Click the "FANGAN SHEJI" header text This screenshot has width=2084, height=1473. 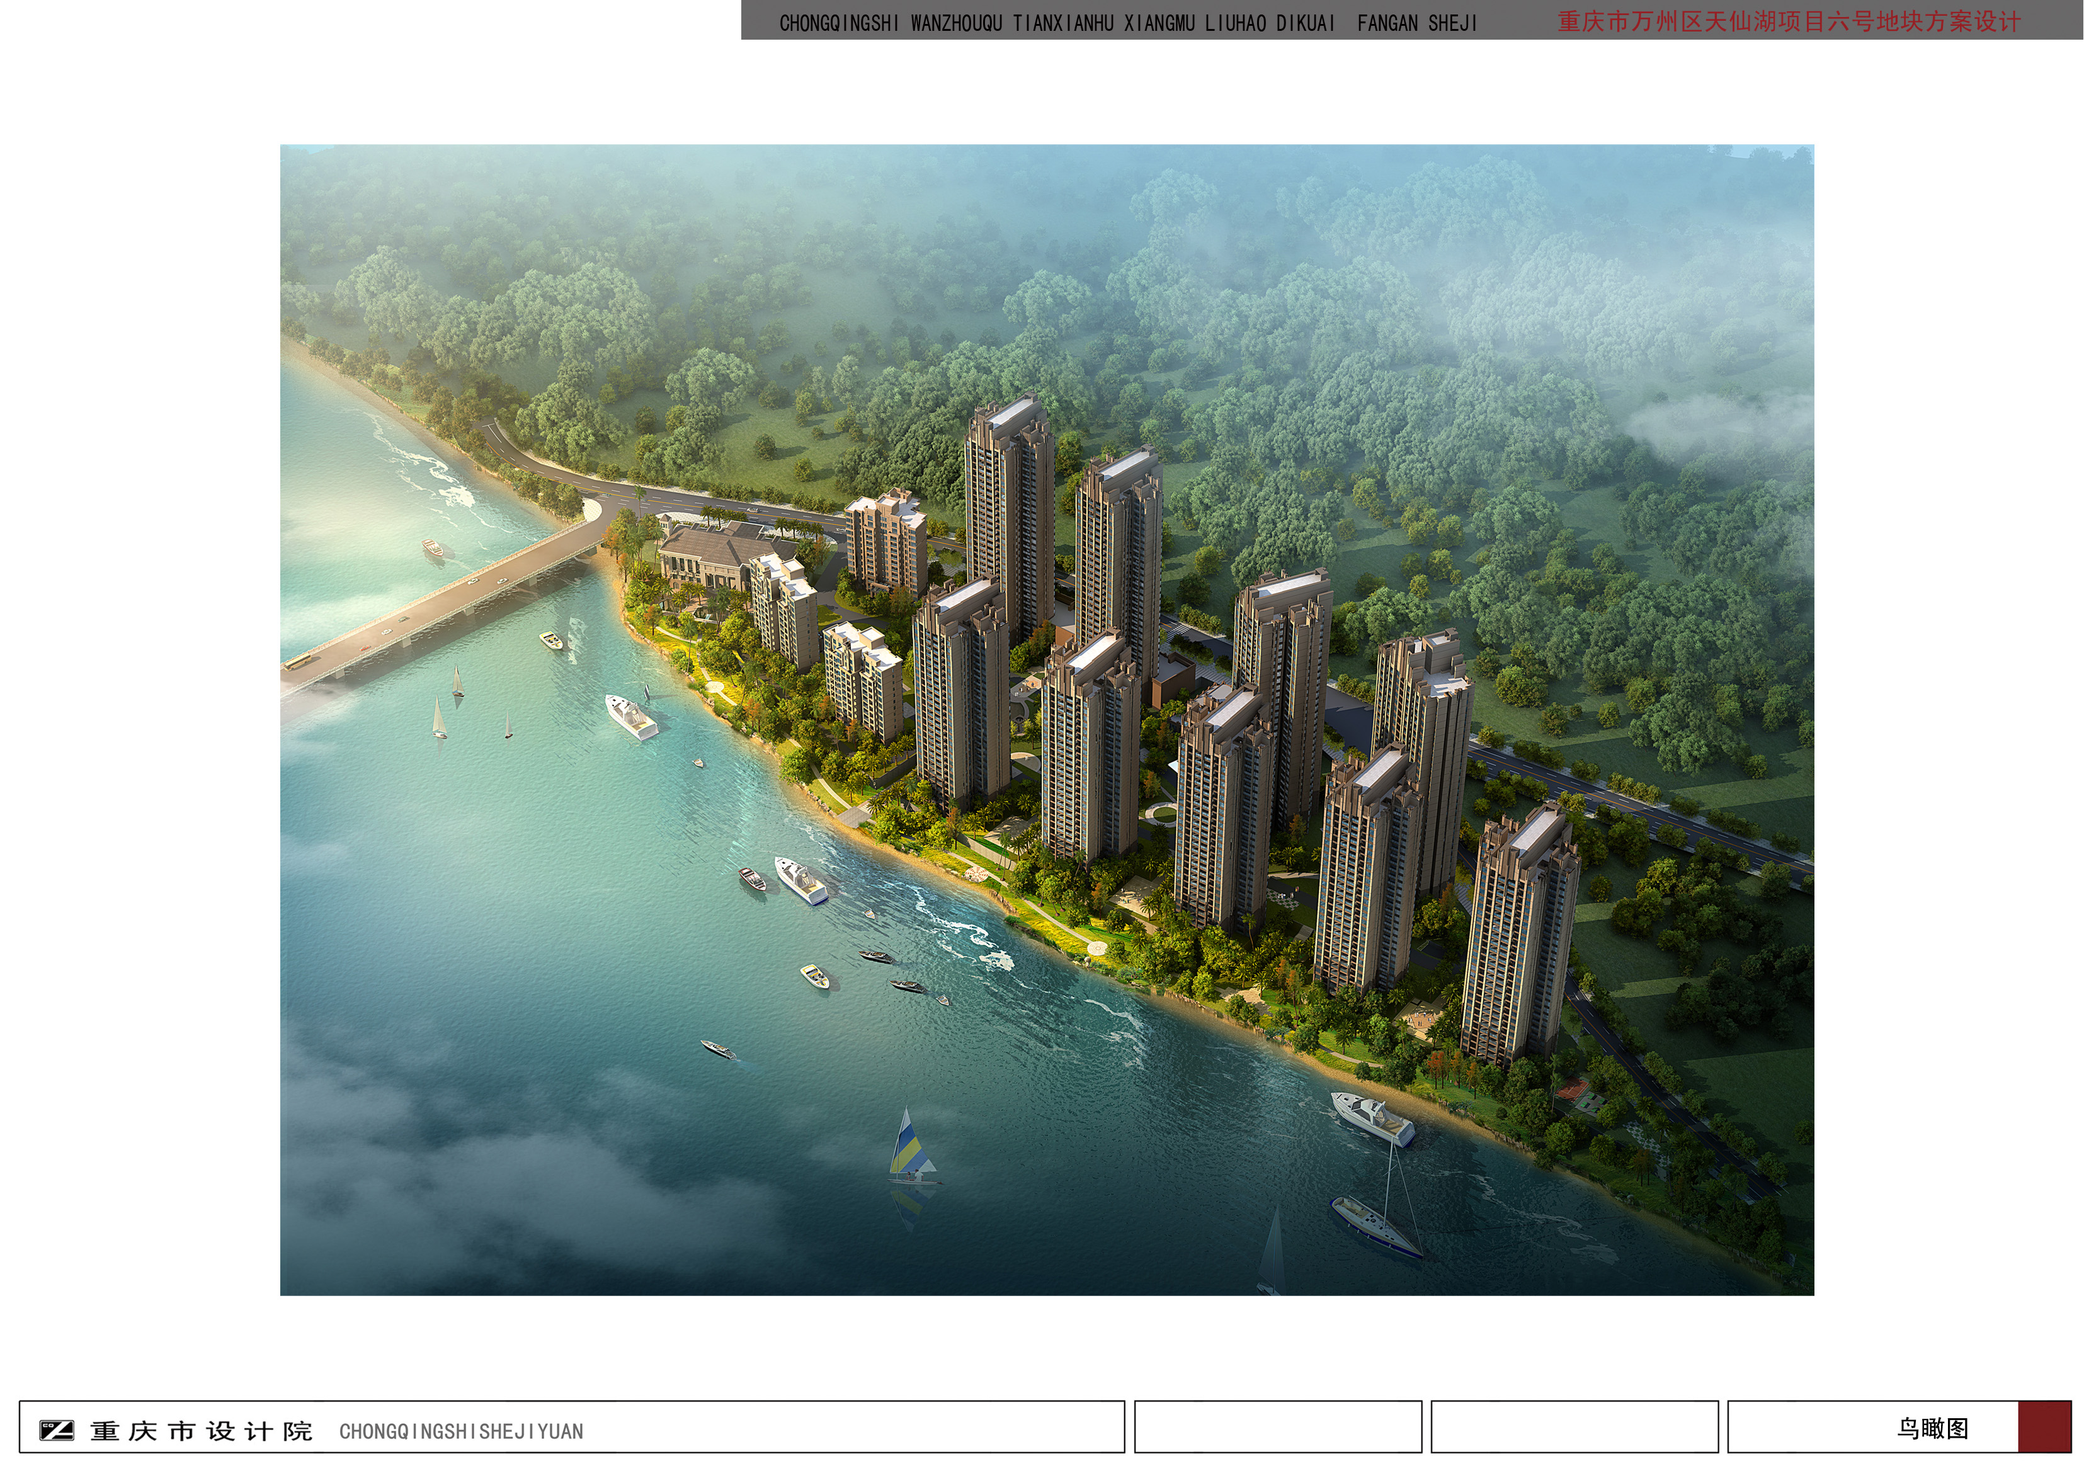tap(1417, 23)
